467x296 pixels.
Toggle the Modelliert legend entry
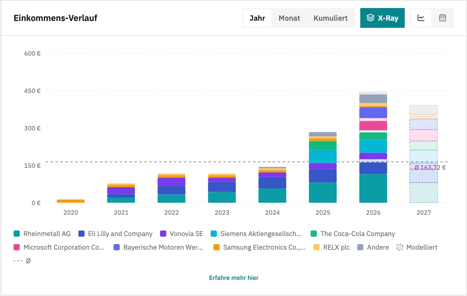point(417,247)
